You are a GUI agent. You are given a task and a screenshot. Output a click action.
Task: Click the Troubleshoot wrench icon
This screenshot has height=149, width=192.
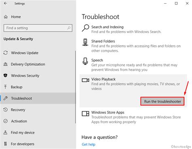click(6, 98)
